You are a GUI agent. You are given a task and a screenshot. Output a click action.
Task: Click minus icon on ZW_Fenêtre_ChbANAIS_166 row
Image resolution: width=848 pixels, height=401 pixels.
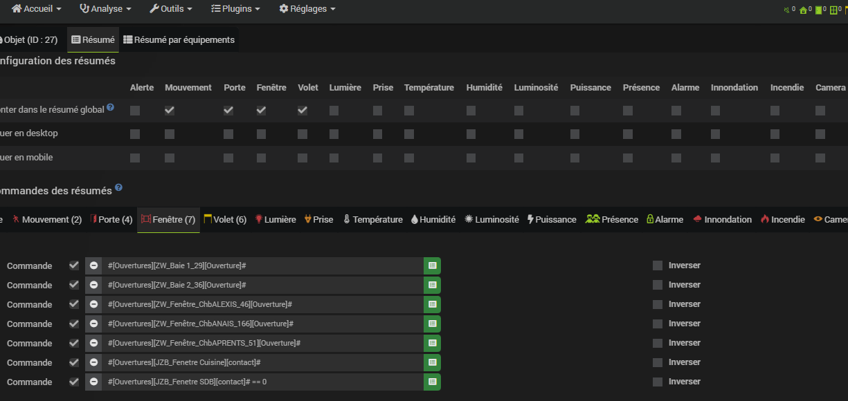pos(93,324)
